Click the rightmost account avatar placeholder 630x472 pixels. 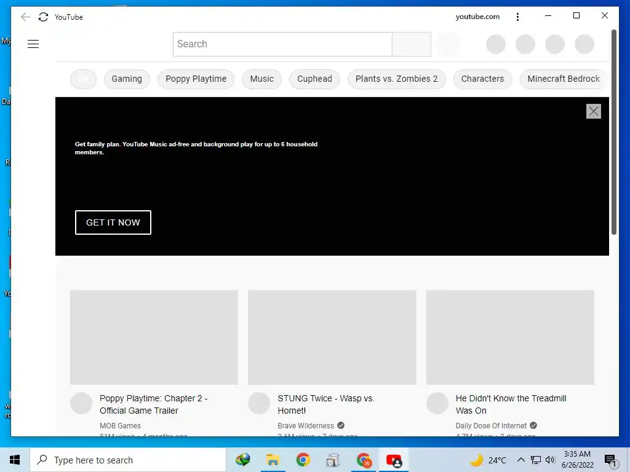tap(584, 44)
